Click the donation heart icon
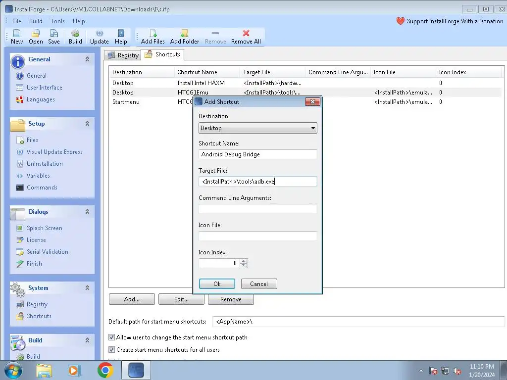 pyautogui.click(x=400, y=21)
